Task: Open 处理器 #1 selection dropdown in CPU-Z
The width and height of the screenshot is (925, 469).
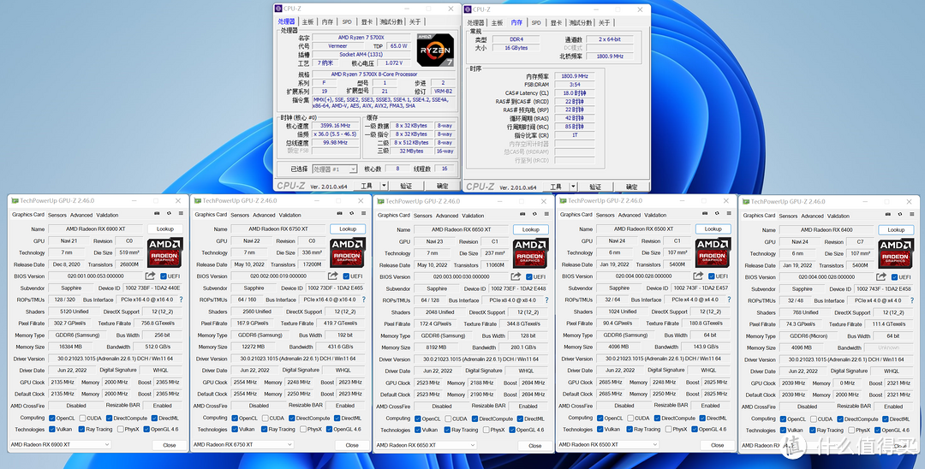Action: pos(335,169)
